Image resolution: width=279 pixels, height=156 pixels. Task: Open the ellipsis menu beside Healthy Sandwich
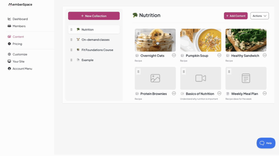(x=265, y=55)
